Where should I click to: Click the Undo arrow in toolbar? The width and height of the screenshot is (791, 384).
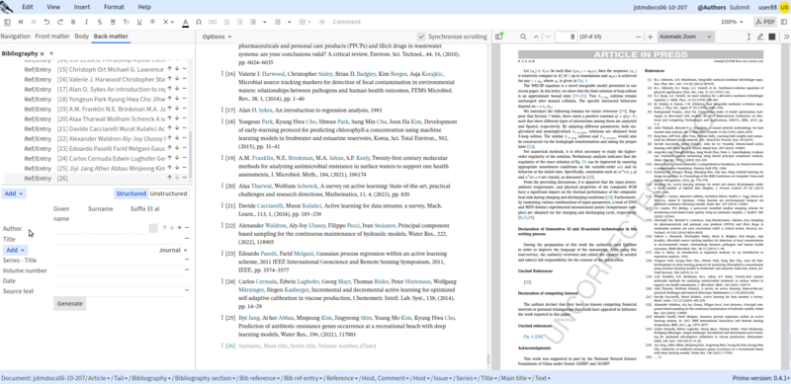[46, 22]
